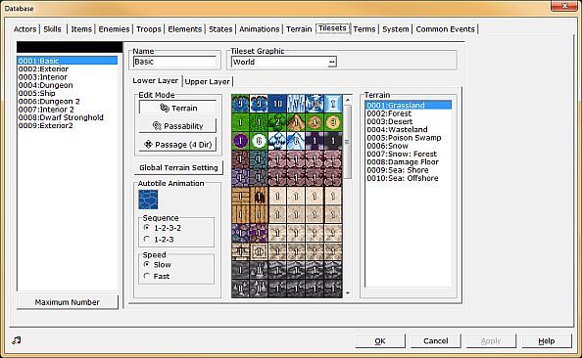Open the Items tab
Viewport: 582px width, 358px height.
pos(81,29)
